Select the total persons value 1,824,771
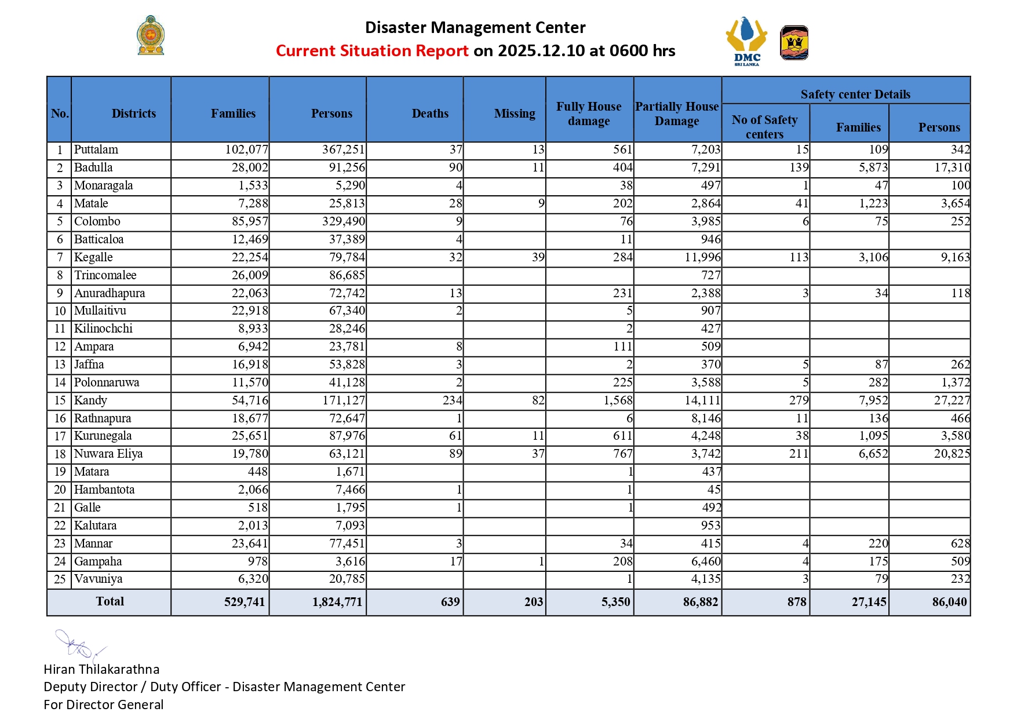The height and width of the screenshot is (719, 1017). click(x=337, y=602)
